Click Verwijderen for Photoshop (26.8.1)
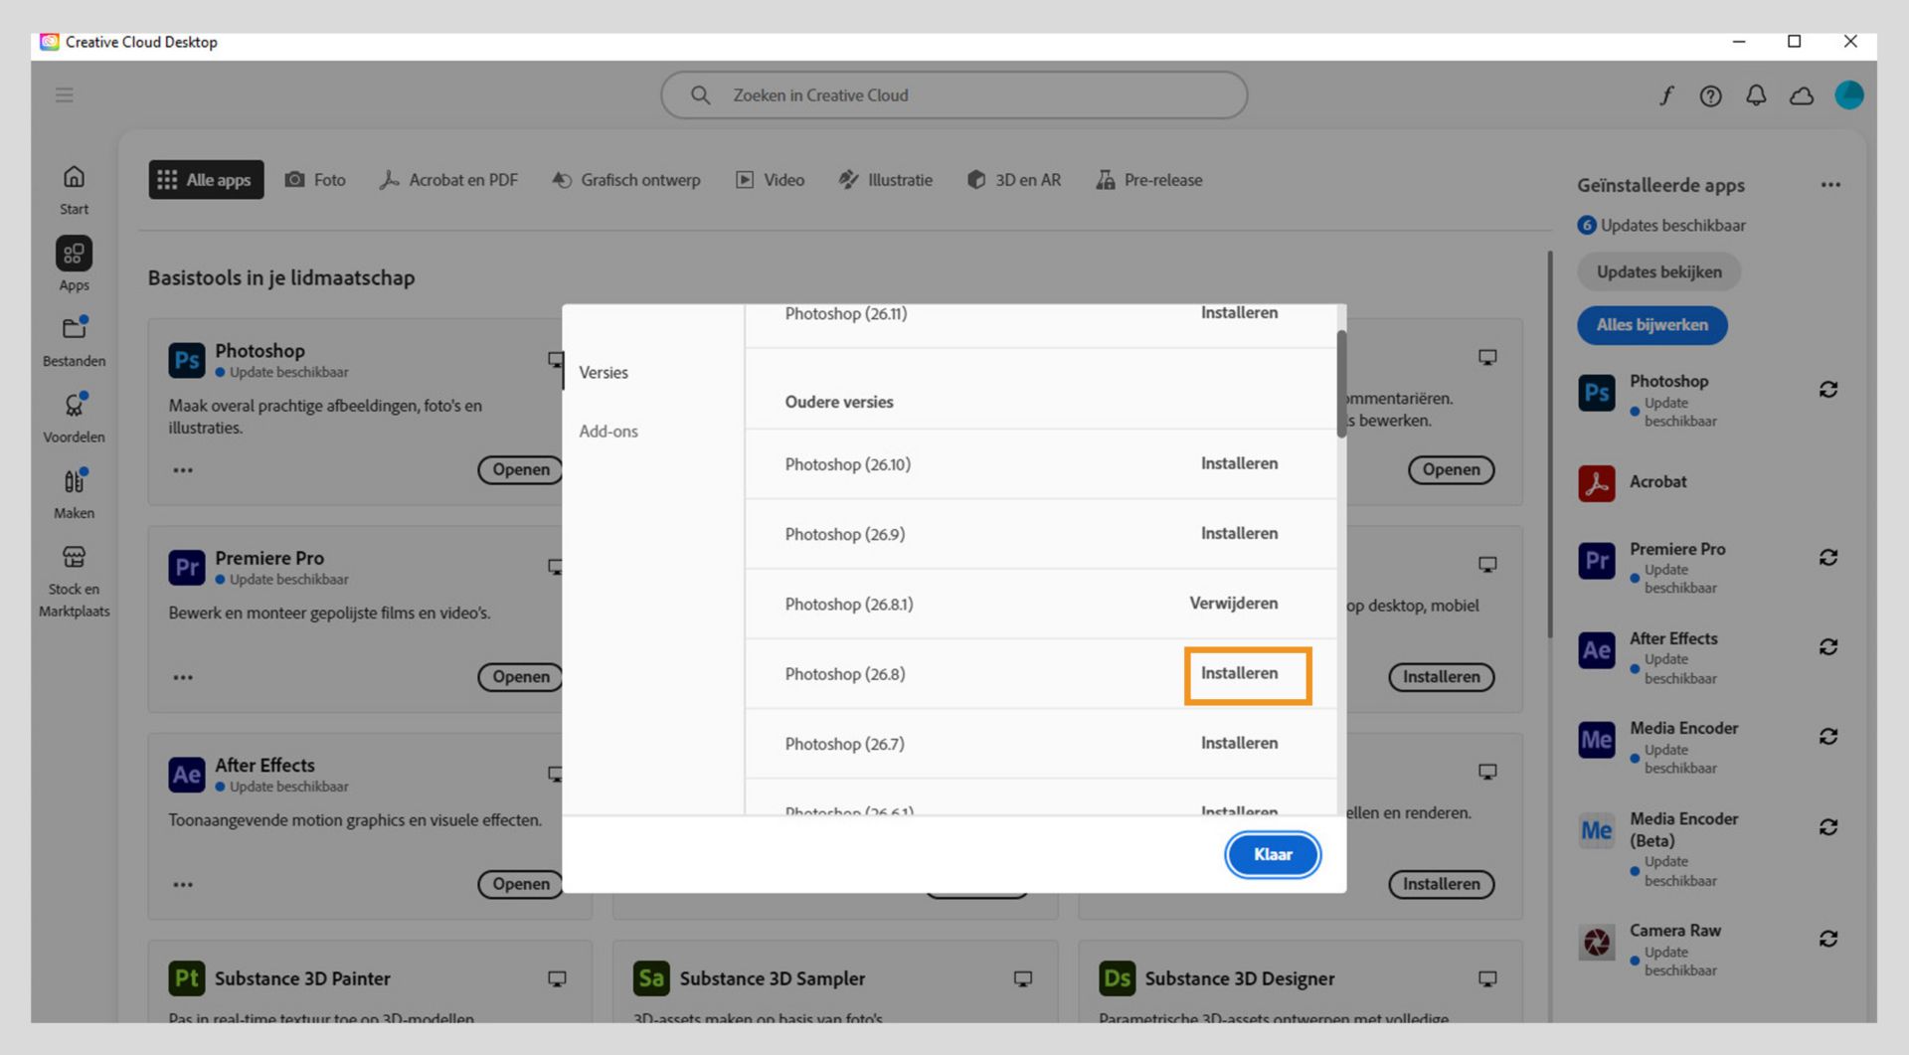The height and width of the screenshot is (1055, 1909). (x=1234, y=604)
